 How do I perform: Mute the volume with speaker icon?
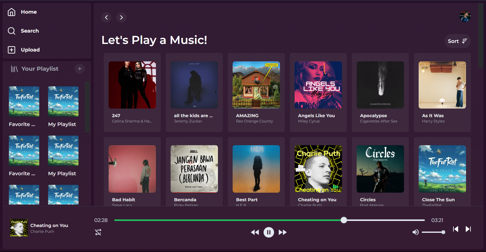(416, 232)
